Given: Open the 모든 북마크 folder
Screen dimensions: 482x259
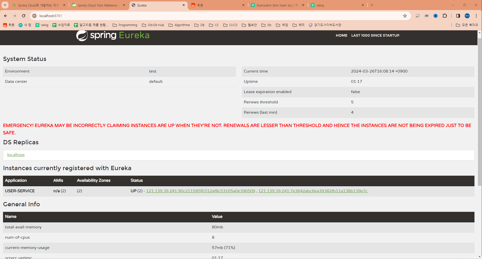Looking at the screenshot, I should (x=467, y=25).
